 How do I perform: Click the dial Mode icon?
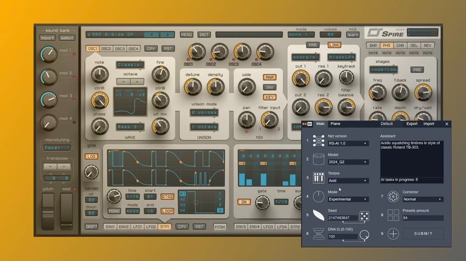[x=319, y=196]
